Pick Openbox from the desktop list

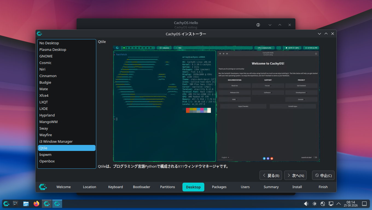click(67, 161)
